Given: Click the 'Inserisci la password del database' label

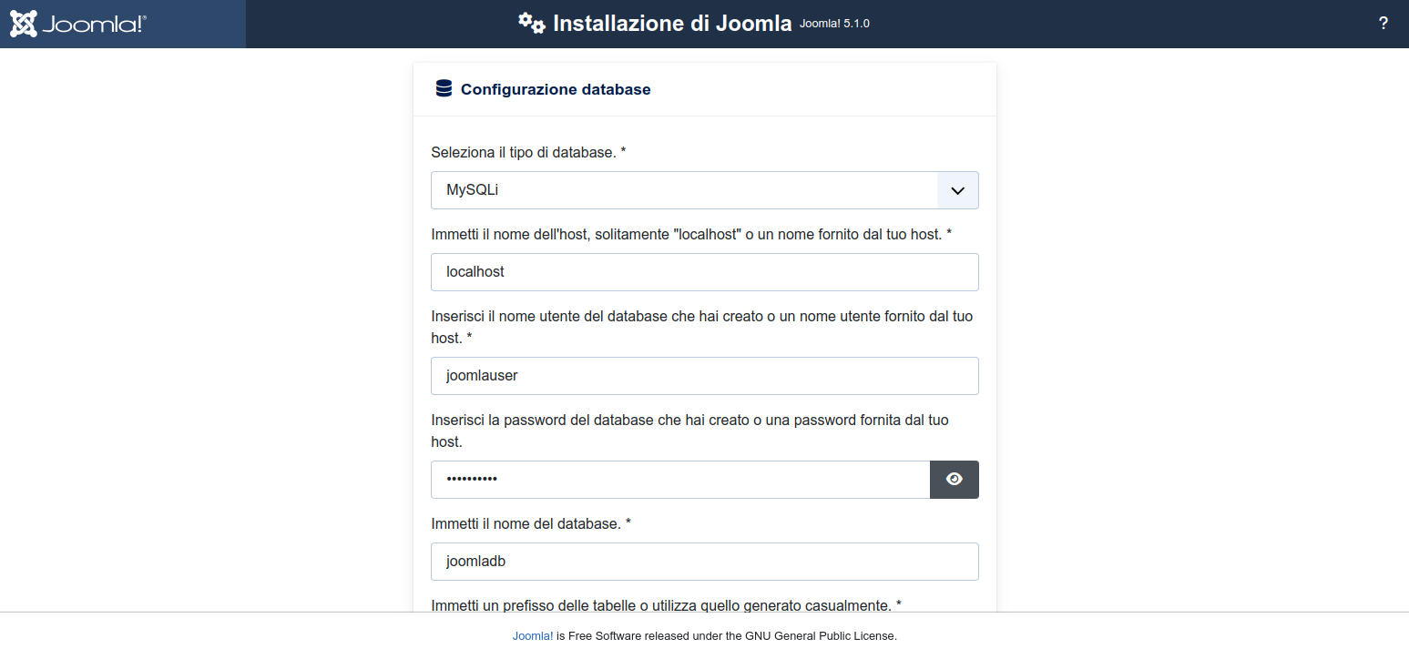Looking at the screenshot, I should [x=689, y=431].
